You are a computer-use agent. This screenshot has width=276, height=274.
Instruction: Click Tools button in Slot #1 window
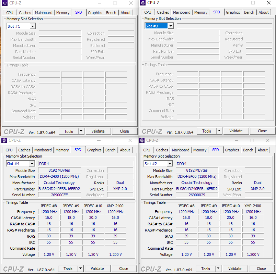(x=69, y=131)
